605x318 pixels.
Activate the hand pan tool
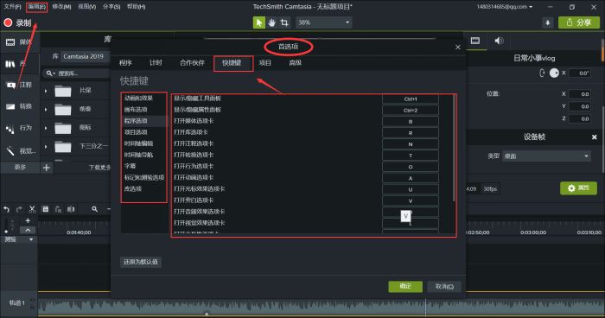(271, 22)
